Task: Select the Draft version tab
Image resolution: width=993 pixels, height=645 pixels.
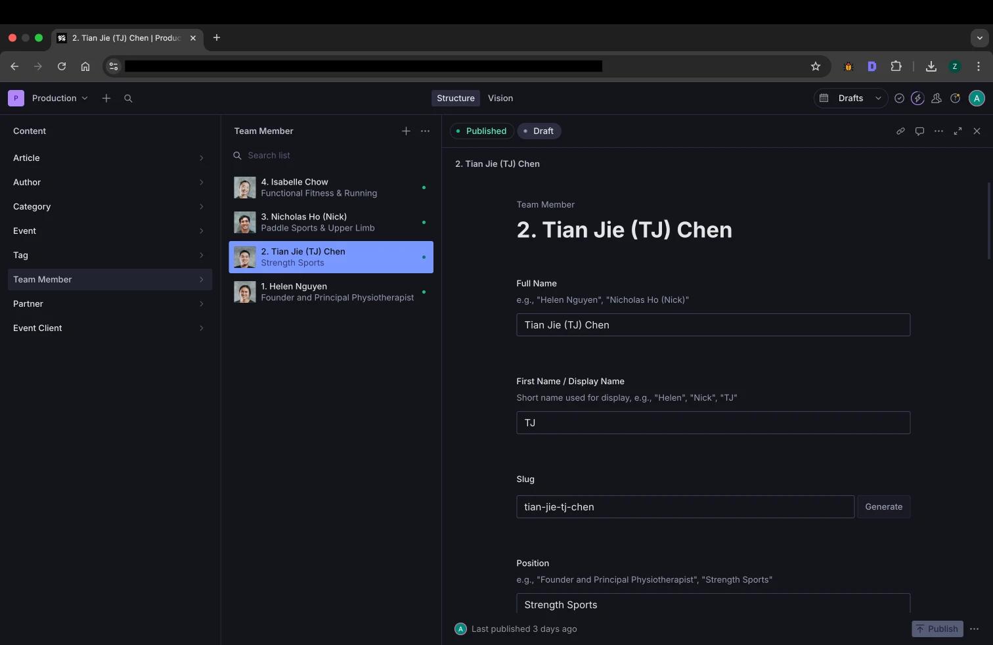Action: point(539,131)
